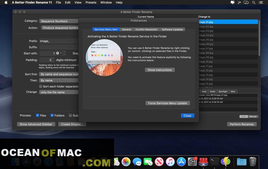Open the Help menu
The image size is (268, 169).
coord(119,2)
